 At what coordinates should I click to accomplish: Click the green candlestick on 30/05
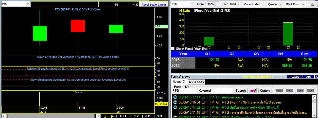click(40, 33)
